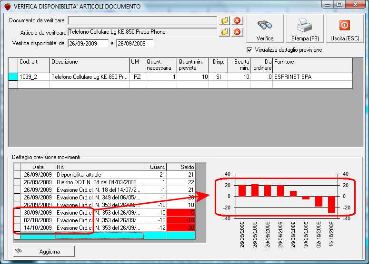Click the Disp. column header
Screen dimensions: 369x264
click(219, 65)
